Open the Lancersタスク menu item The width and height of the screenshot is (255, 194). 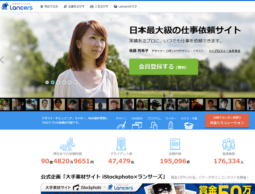pyautogui.click(x=125, y=6)
